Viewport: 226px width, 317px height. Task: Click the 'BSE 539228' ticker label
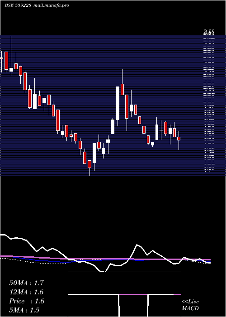point(18,5)
